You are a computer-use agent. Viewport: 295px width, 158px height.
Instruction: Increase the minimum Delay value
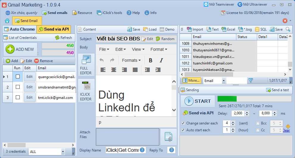[247, 112]
